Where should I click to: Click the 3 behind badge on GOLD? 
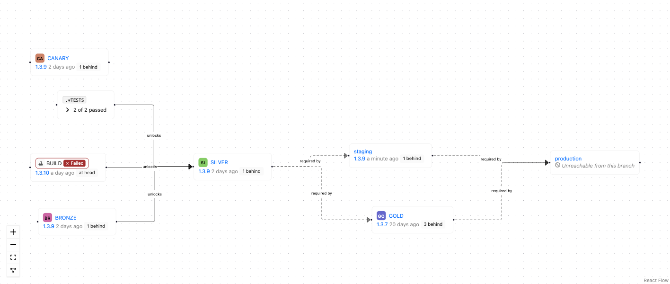433,224
